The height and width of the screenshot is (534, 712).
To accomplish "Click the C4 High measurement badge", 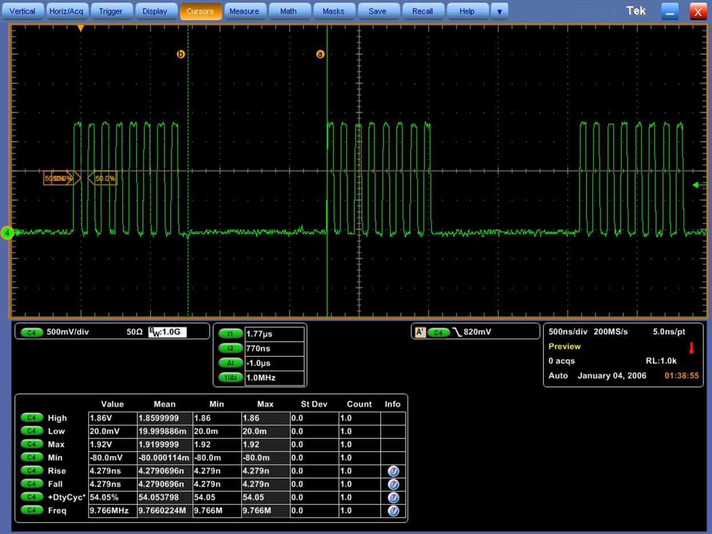I will click(32, 418).
